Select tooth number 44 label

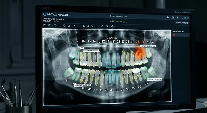pyautogui.click(x=95, y=90)
